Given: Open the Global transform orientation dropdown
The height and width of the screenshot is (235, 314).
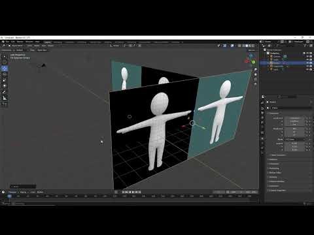Looking at the screenshot, I should pyautogui.click(x=116, y=46).
